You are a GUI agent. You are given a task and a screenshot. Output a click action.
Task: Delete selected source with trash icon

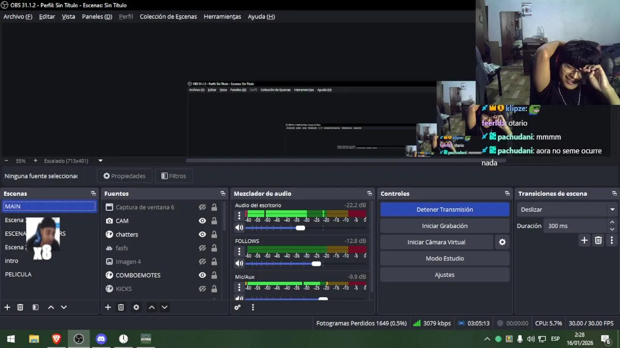(121, 307)
